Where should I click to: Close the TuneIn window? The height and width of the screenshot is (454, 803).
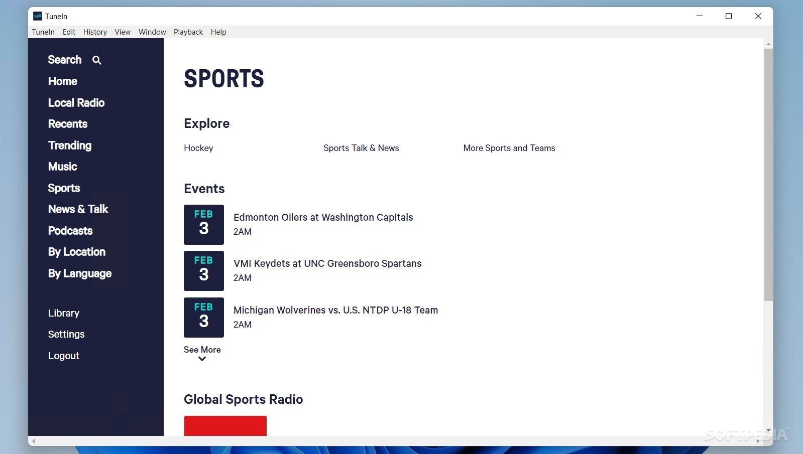[x=758, y=16]
